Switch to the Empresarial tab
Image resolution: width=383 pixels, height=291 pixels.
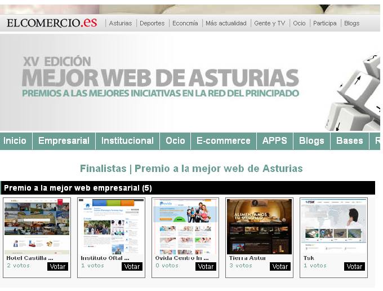64,141
